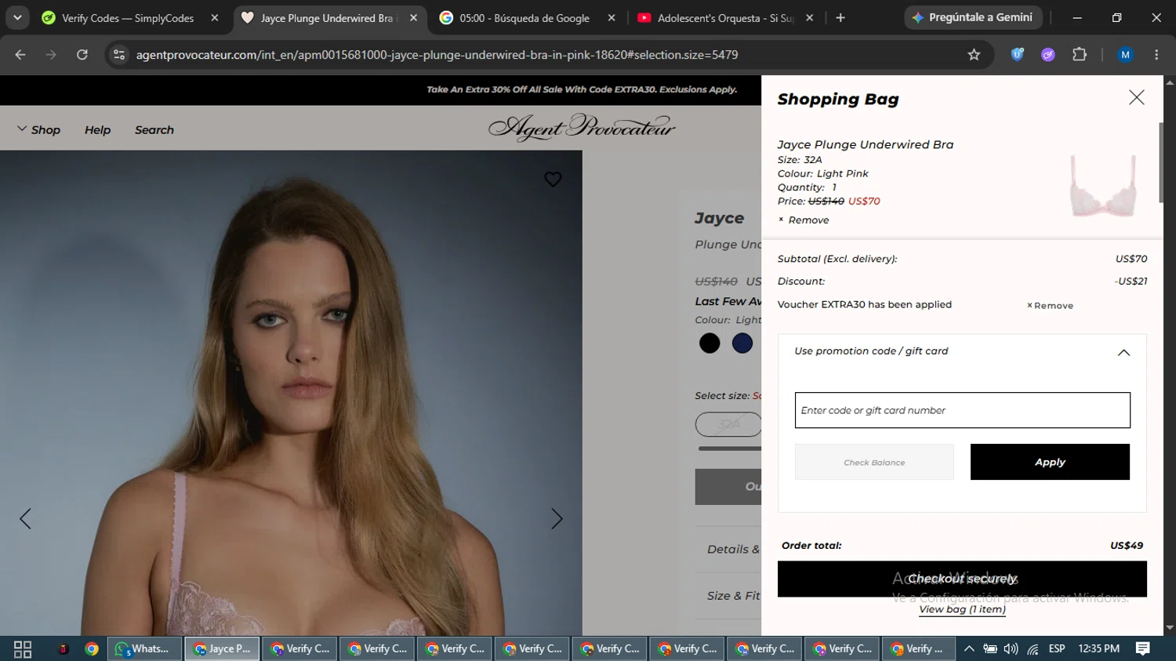Open the purple round extension icon
Viewport: 1176px width, 661px height.
coord(1048,55)
